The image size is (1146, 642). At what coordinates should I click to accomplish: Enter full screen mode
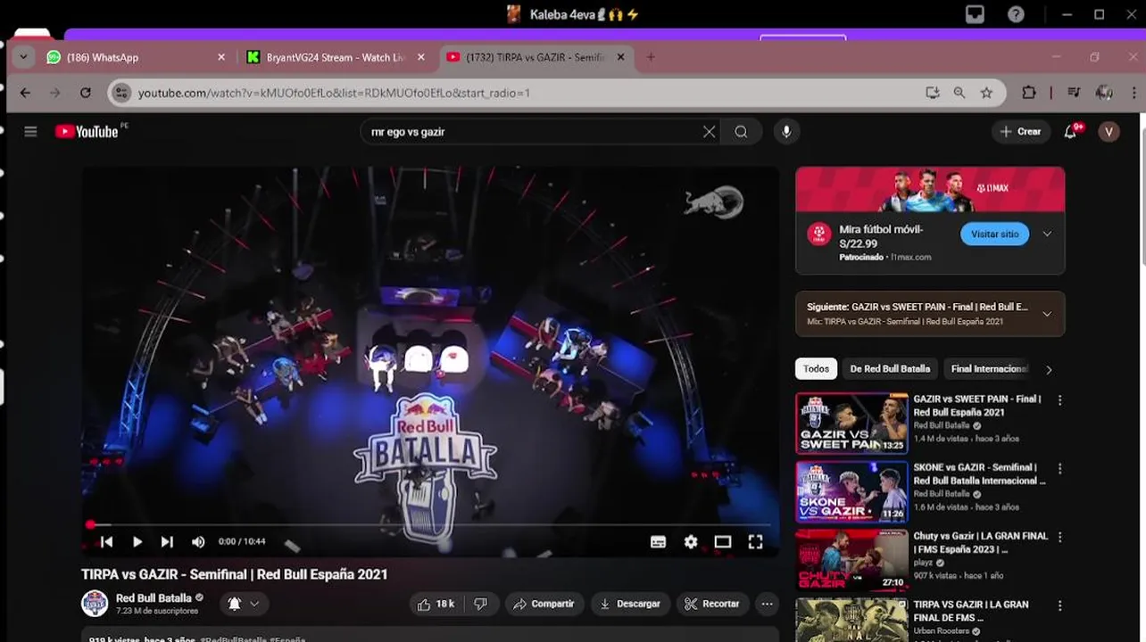point(755,541)
